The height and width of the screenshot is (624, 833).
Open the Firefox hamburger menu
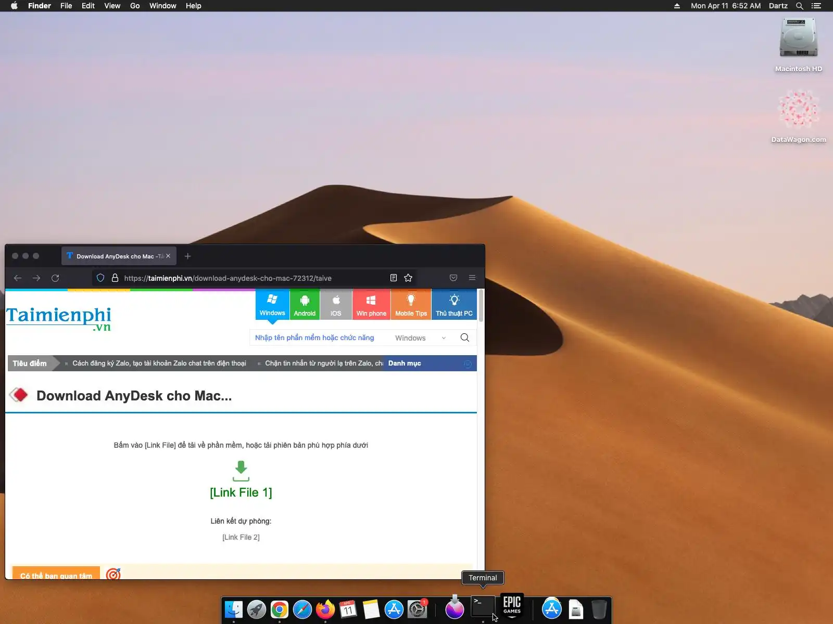(472, 278)
